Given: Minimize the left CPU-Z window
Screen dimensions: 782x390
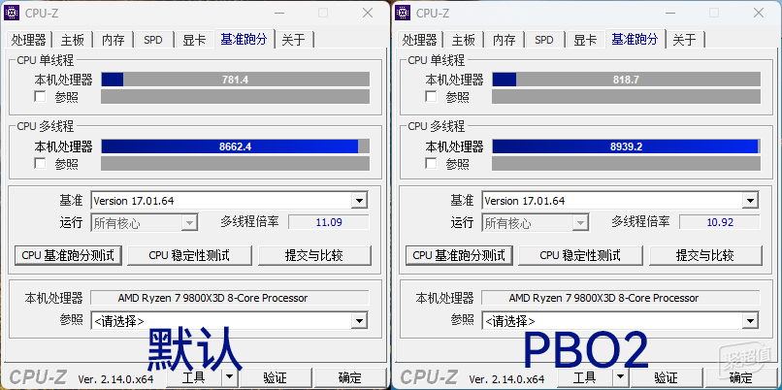Looking at the screenshot, I should pos(280,13).
